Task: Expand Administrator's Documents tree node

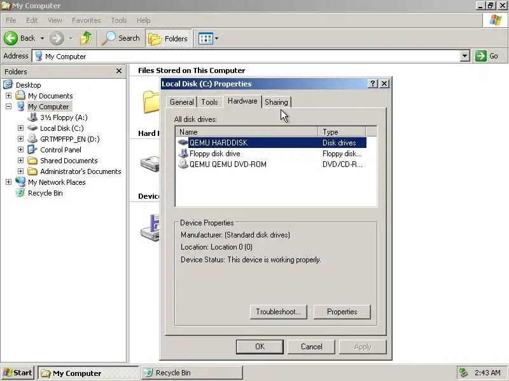Action: pos(20,171)
